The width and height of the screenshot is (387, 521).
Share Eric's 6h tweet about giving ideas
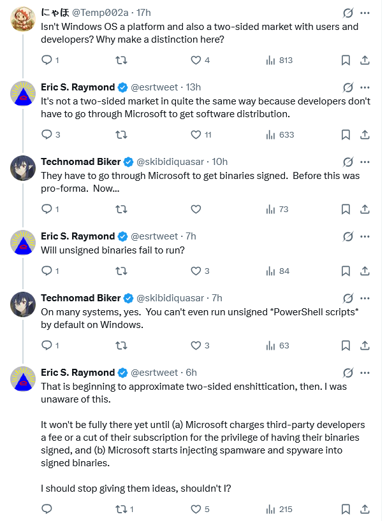coord(365,509)
